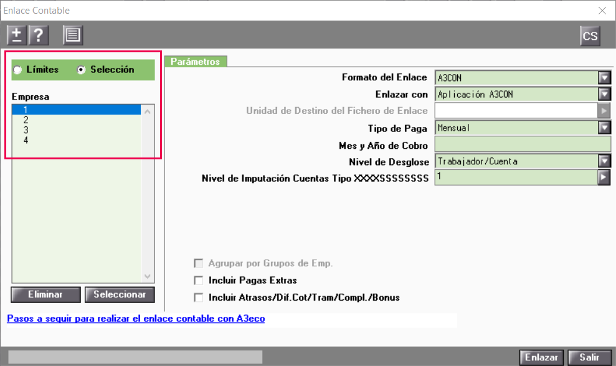Click the Eliminar button
The width and height of the screenshot is (616, 366).
click(x=45, y=294)
